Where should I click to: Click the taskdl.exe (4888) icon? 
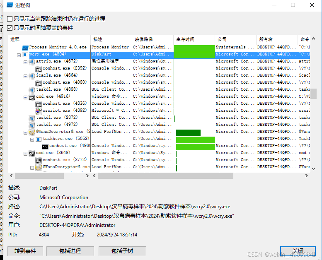tap(32, 90)
